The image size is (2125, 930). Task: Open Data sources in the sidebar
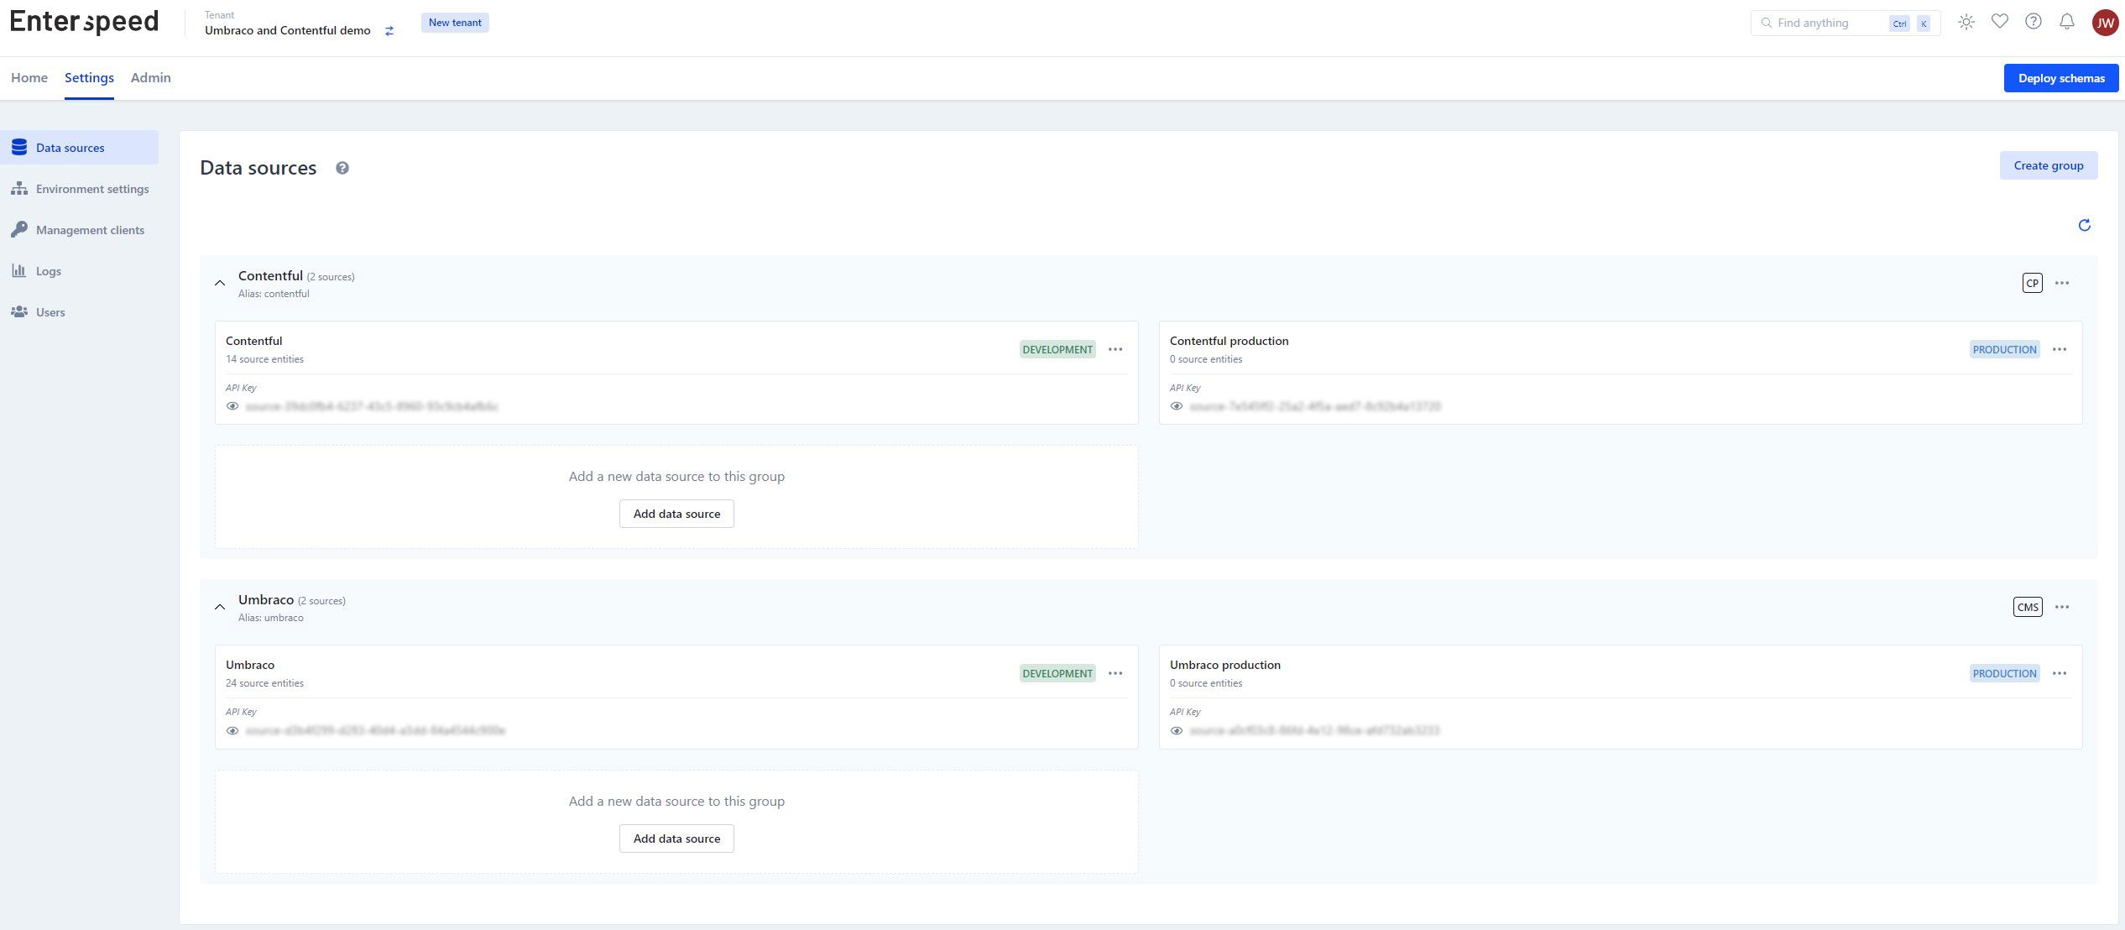click(79, 148)
